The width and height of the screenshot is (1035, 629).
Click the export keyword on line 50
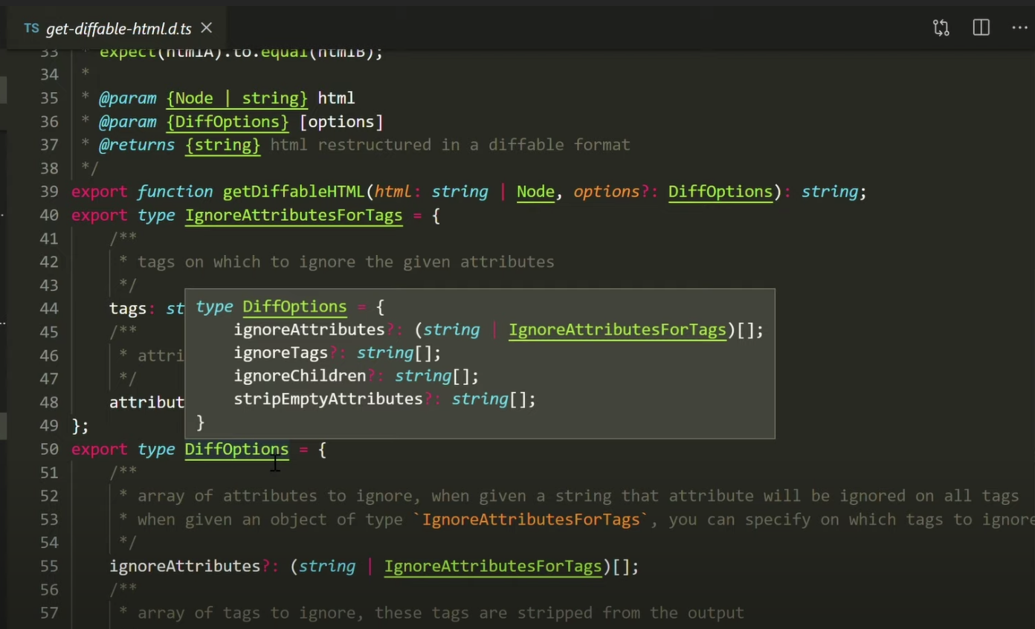pos(100,449)
